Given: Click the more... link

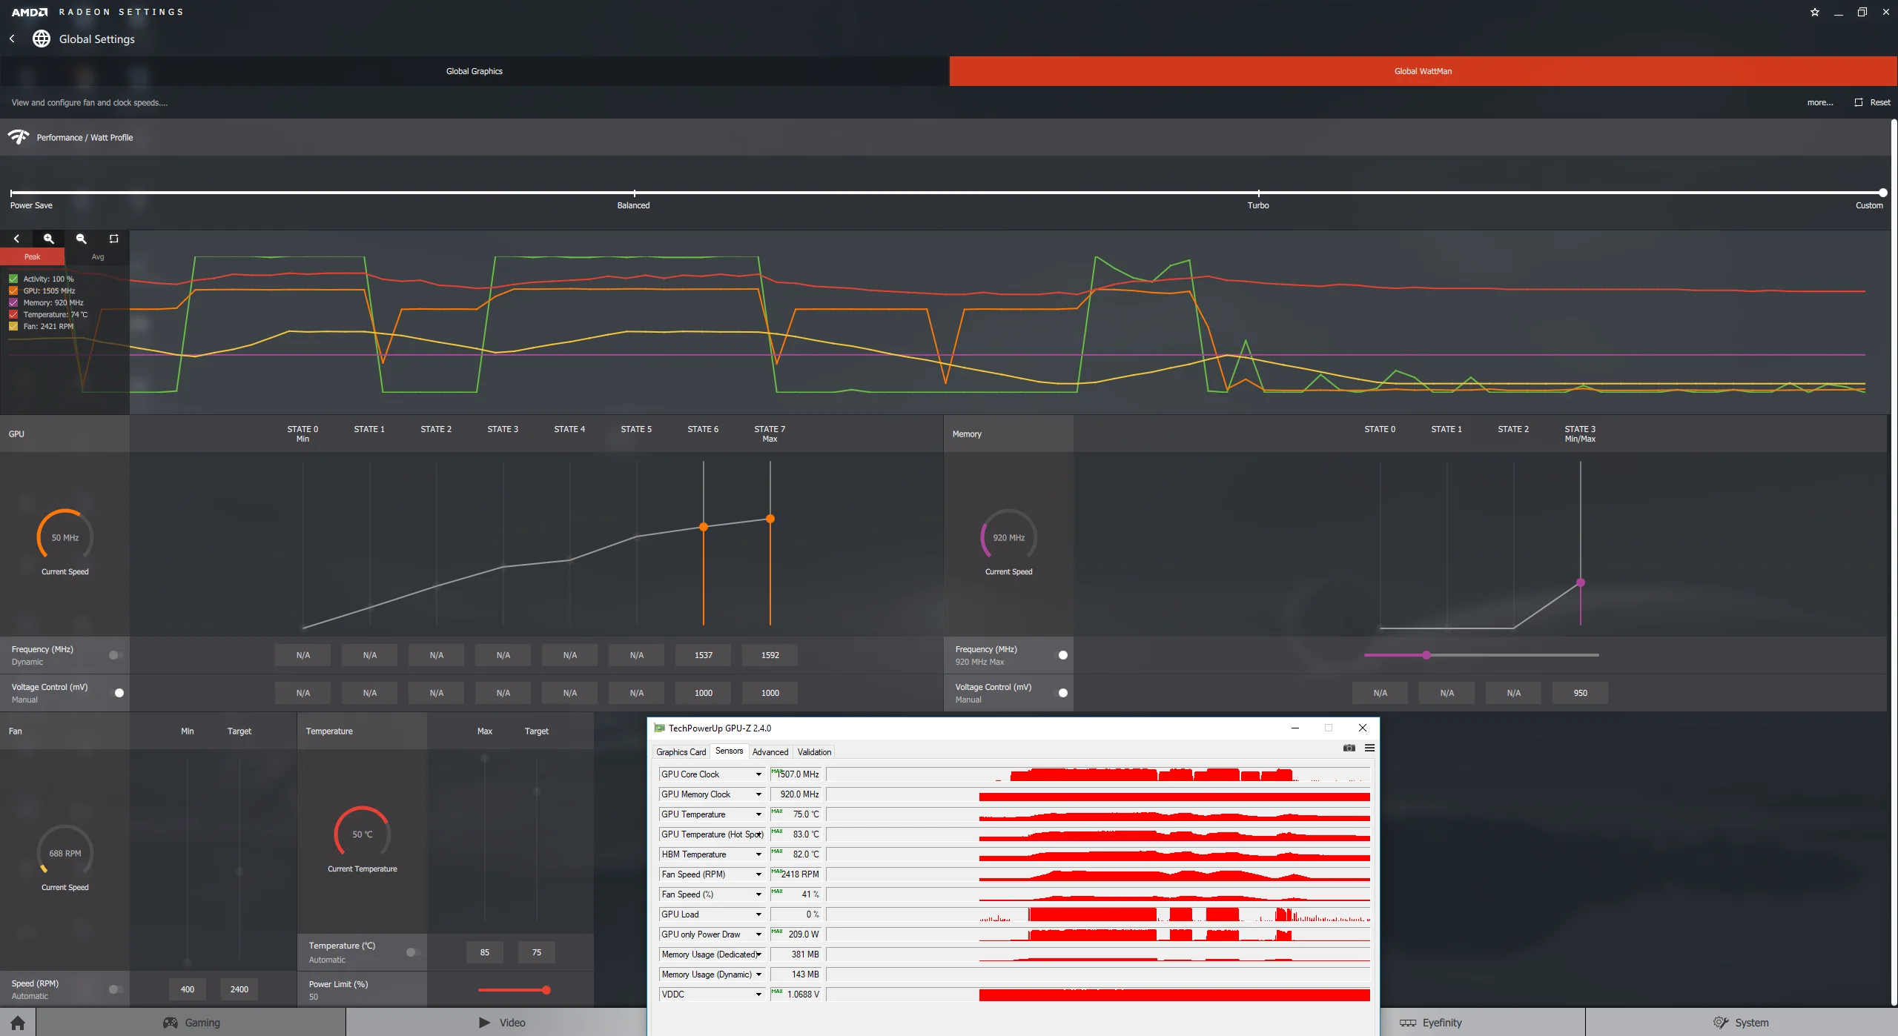Looking at the screenshot, I should [x=1820, y=102].
